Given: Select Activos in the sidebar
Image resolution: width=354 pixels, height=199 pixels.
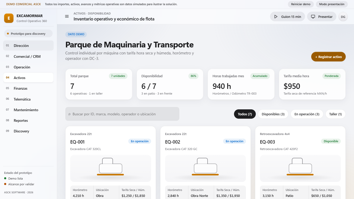Looking at the screenshot, I should click(x=29, y=78).
